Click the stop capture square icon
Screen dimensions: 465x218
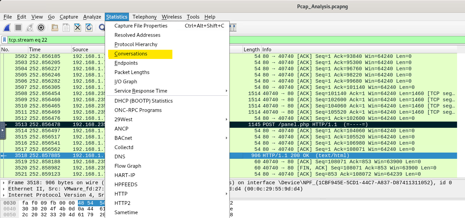click(x=18, y=28)
